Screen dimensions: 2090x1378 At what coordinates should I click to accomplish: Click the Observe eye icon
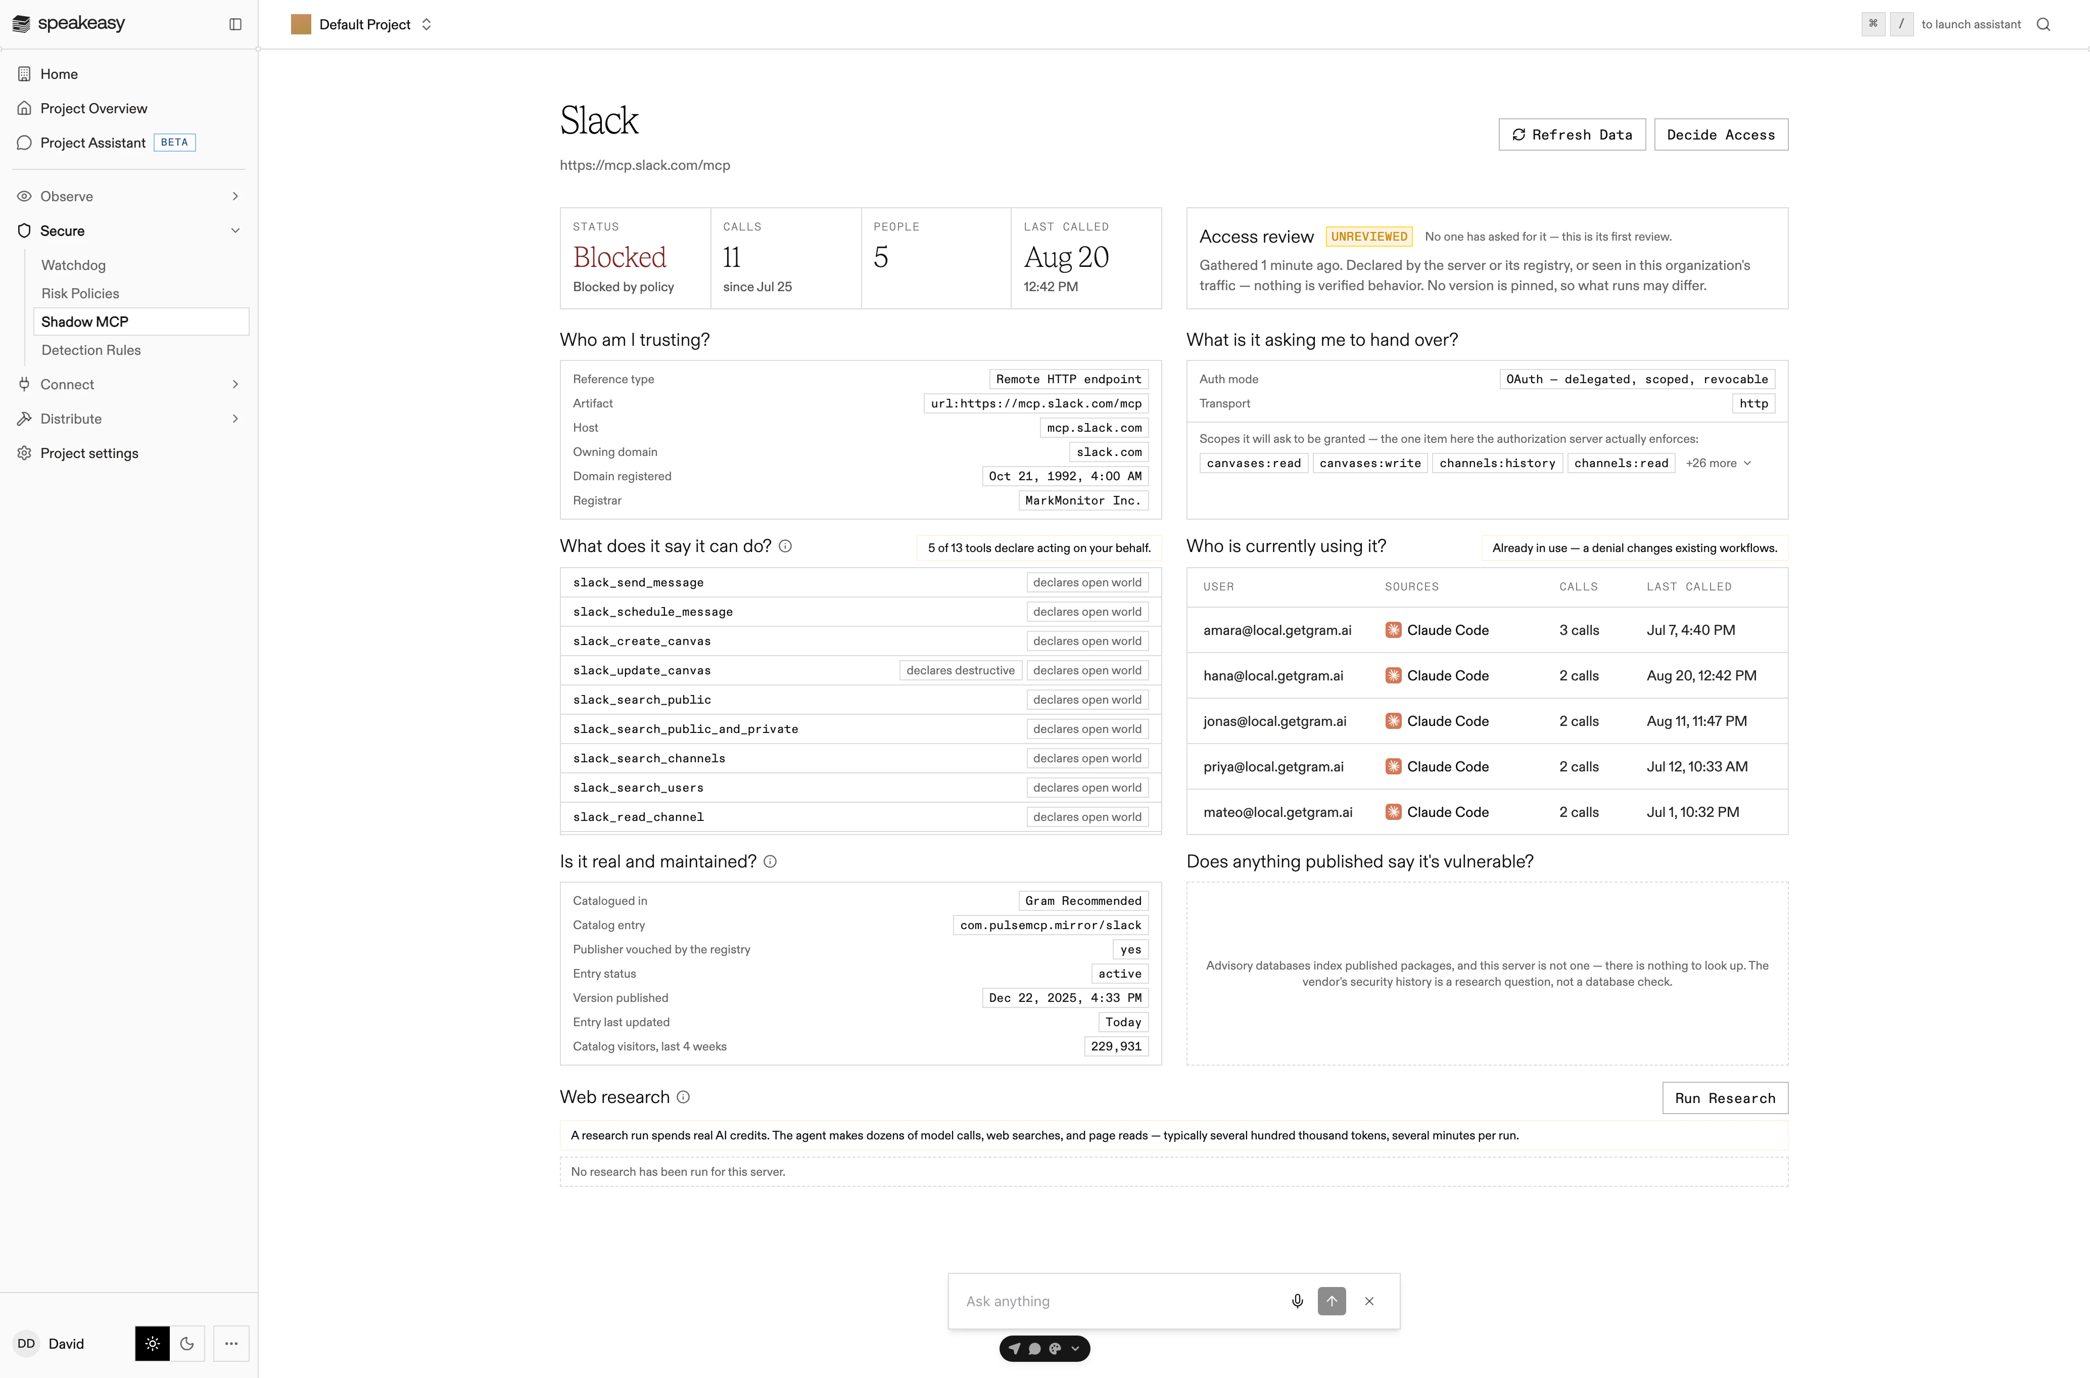(x=25, y=196)
